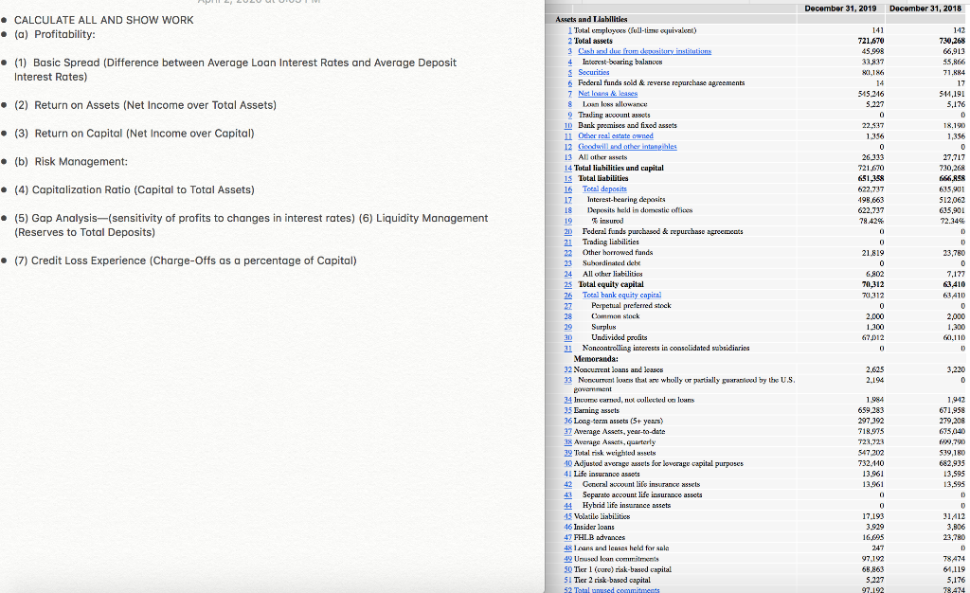Open the Other real estate owned link
Image resolution: width=970 pixels, height=593 pixels.
coord(615,135)
